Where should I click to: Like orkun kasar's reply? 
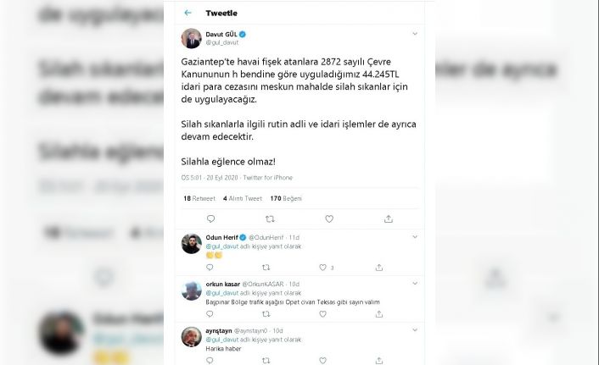click(322, 314)
